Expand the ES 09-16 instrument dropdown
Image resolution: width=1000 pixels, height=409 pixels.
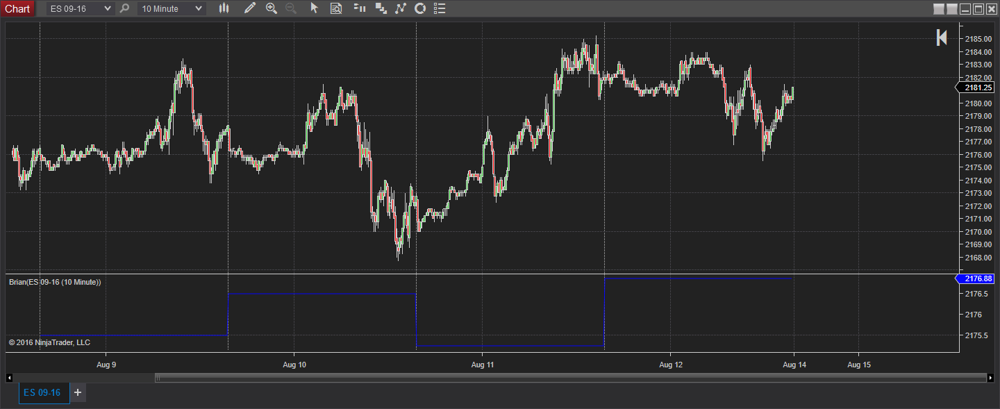tap(80, 8)
